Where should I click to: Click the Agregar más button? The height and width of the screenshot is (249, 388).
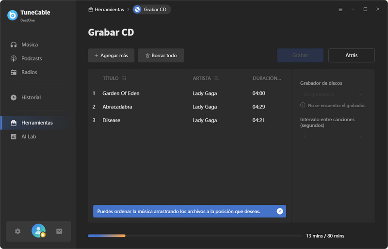(111, 55)
